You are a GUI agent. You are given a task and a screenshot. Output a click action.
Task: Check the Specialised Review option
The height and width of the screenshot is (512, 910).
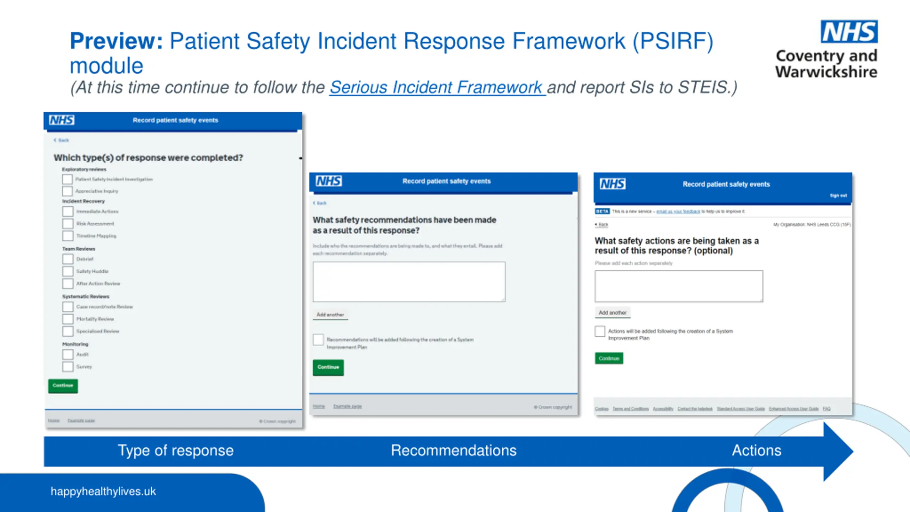tap(68, 331)
